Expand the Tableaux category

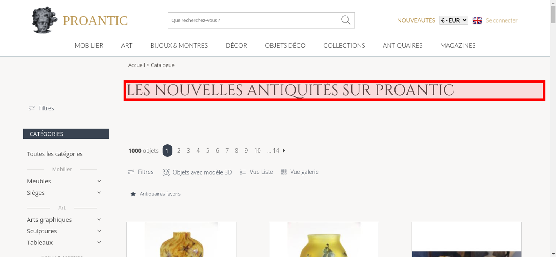click(x=99, y=242)
